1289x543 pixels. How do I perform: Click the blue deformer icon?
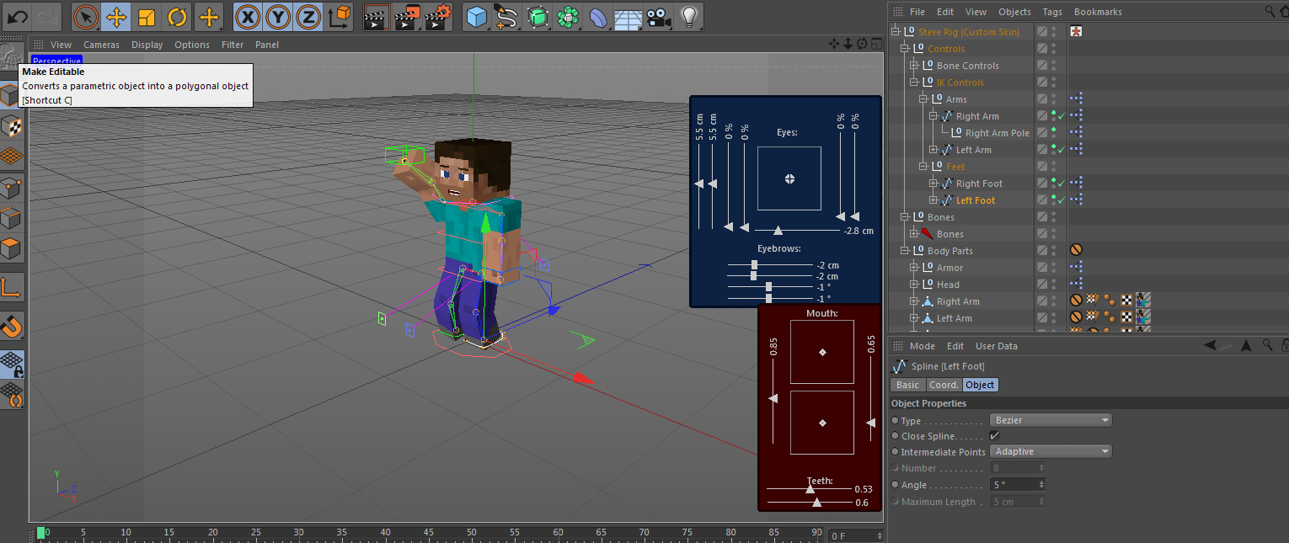coord(598,16)
